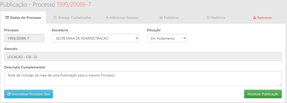Click the list icon on Dados do Processo tab

[7, 18]
